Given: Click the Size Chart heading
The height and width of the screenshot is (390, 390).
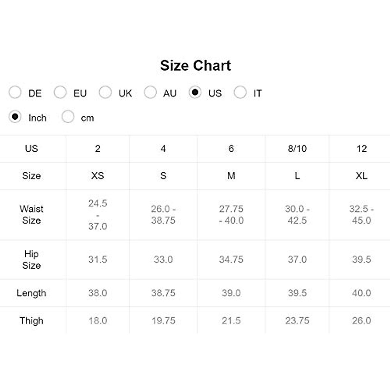Looking at the screenshot, I should [x=195, y=66].
